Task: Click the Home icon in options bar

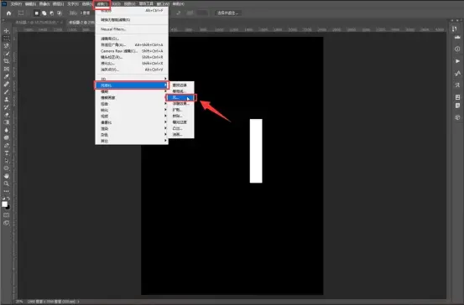Action: pos(9,13)
